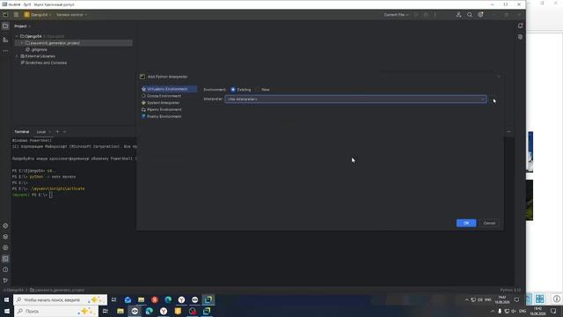The width and height of the screenshot is (563, 317).
Task: Select Virtualenv Environment in interpreter list
Action: [x=169, y=89]
